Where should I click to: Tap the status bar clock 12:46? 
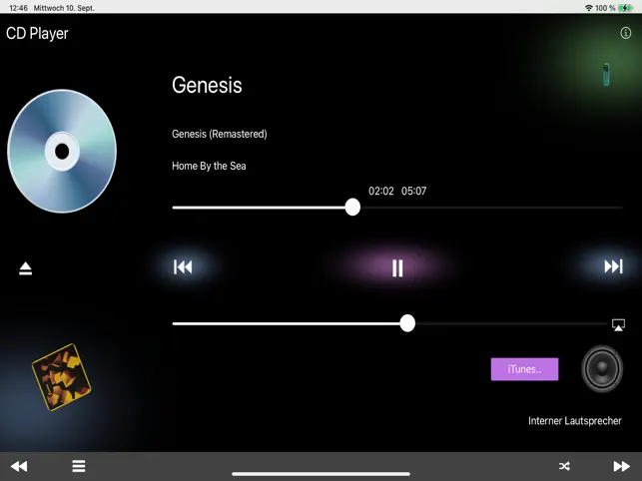[x=18, y=8]
